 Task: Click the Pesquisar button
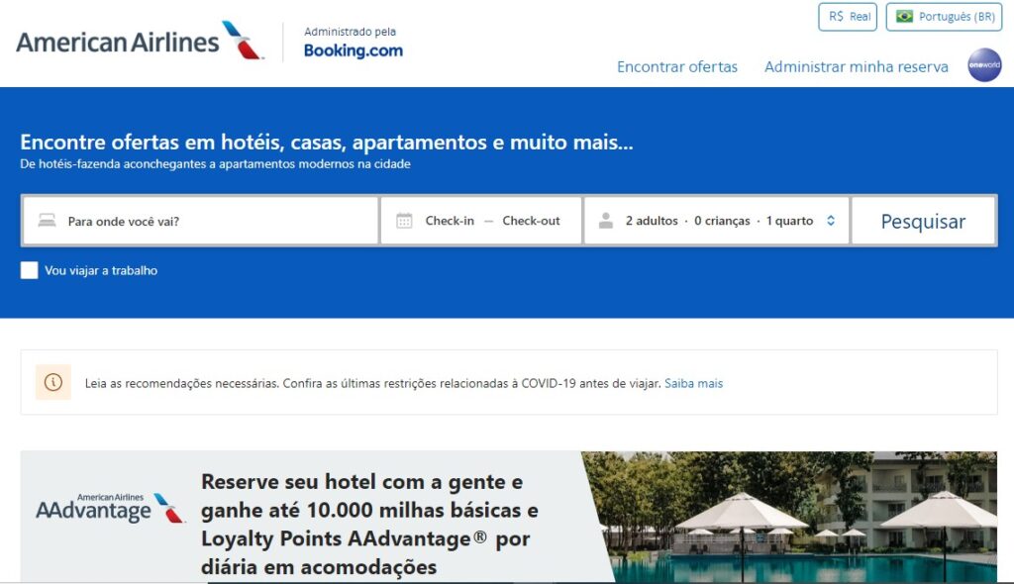point(924,221)
